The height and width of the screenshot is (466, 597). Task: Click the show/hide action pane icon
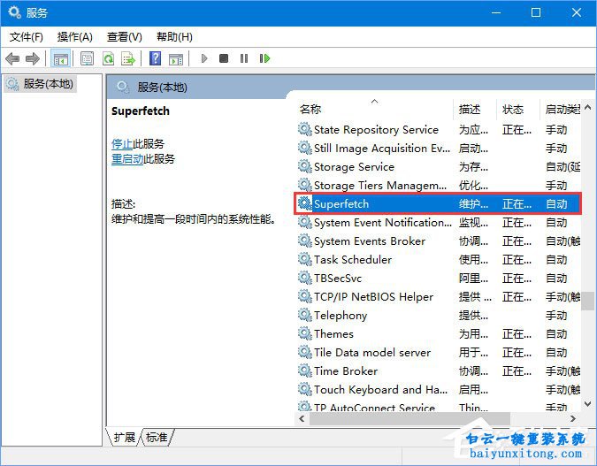176,59
